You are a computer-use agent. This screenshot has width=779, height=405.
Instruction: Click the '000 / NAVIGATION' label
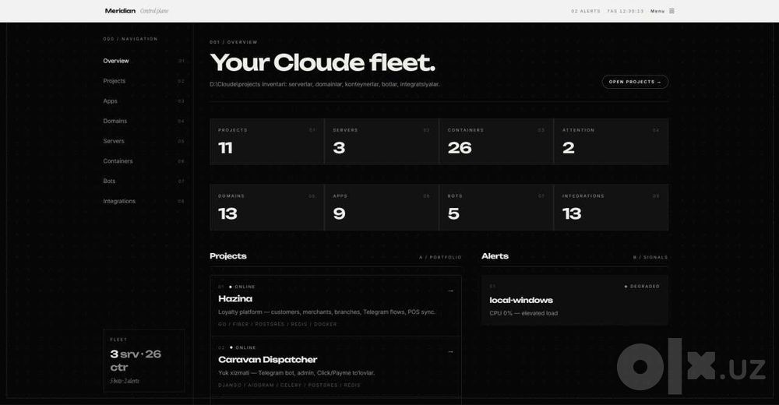point(130,39)
